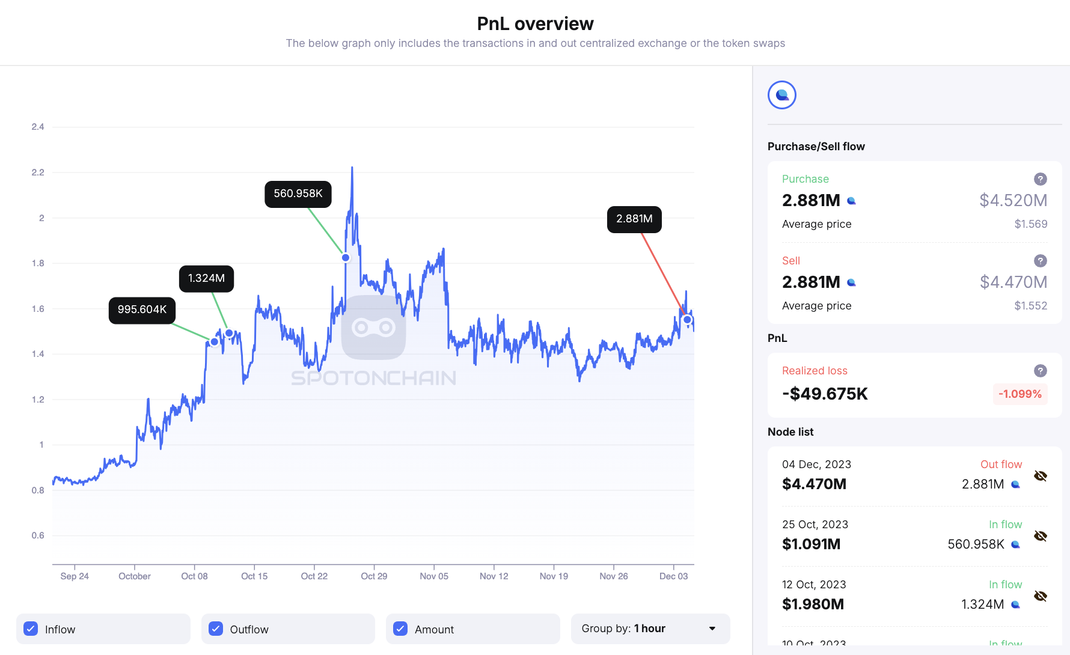Click the token icon next to Purchase amount
The width and height of the screenshot is (1070, 655).
click(x=851, y=201)
